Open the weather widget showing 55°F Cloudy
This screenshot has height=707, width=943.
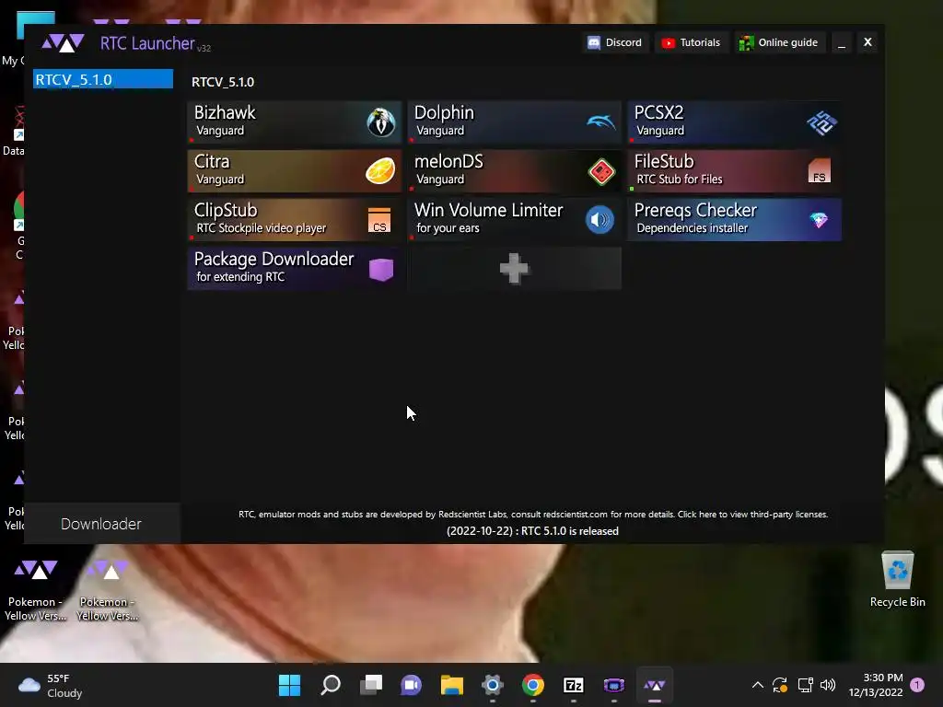point(51,685)
